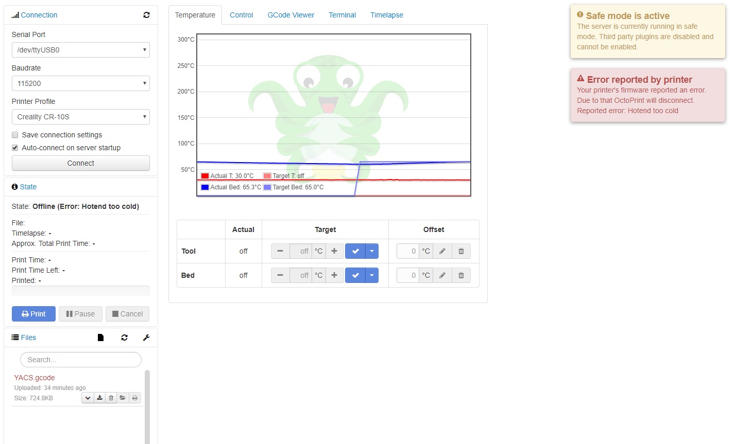Delete the YACS.gcode file

pyautogui.click(x=111, y=397)
